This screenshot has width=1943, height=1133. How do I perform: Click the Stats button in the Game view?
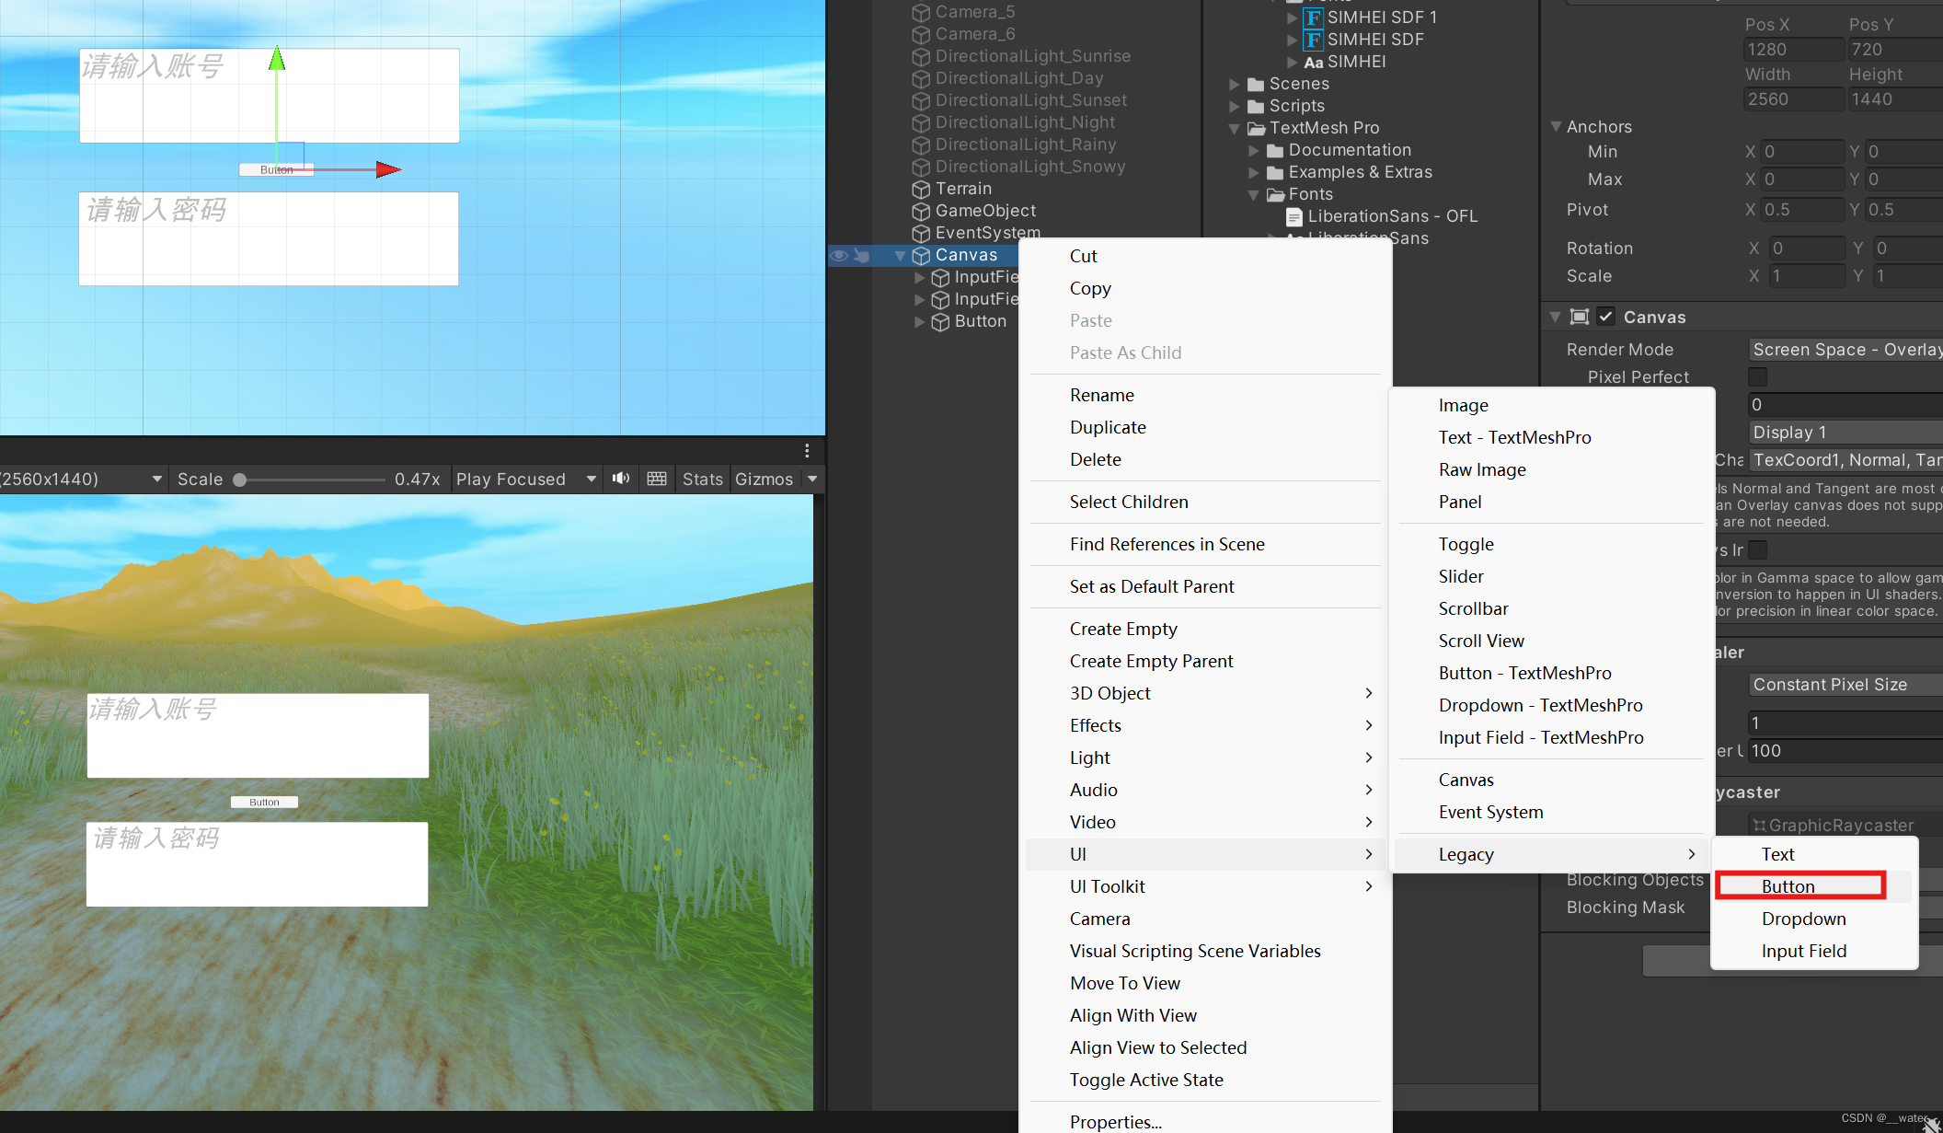[x=703, y=479]
